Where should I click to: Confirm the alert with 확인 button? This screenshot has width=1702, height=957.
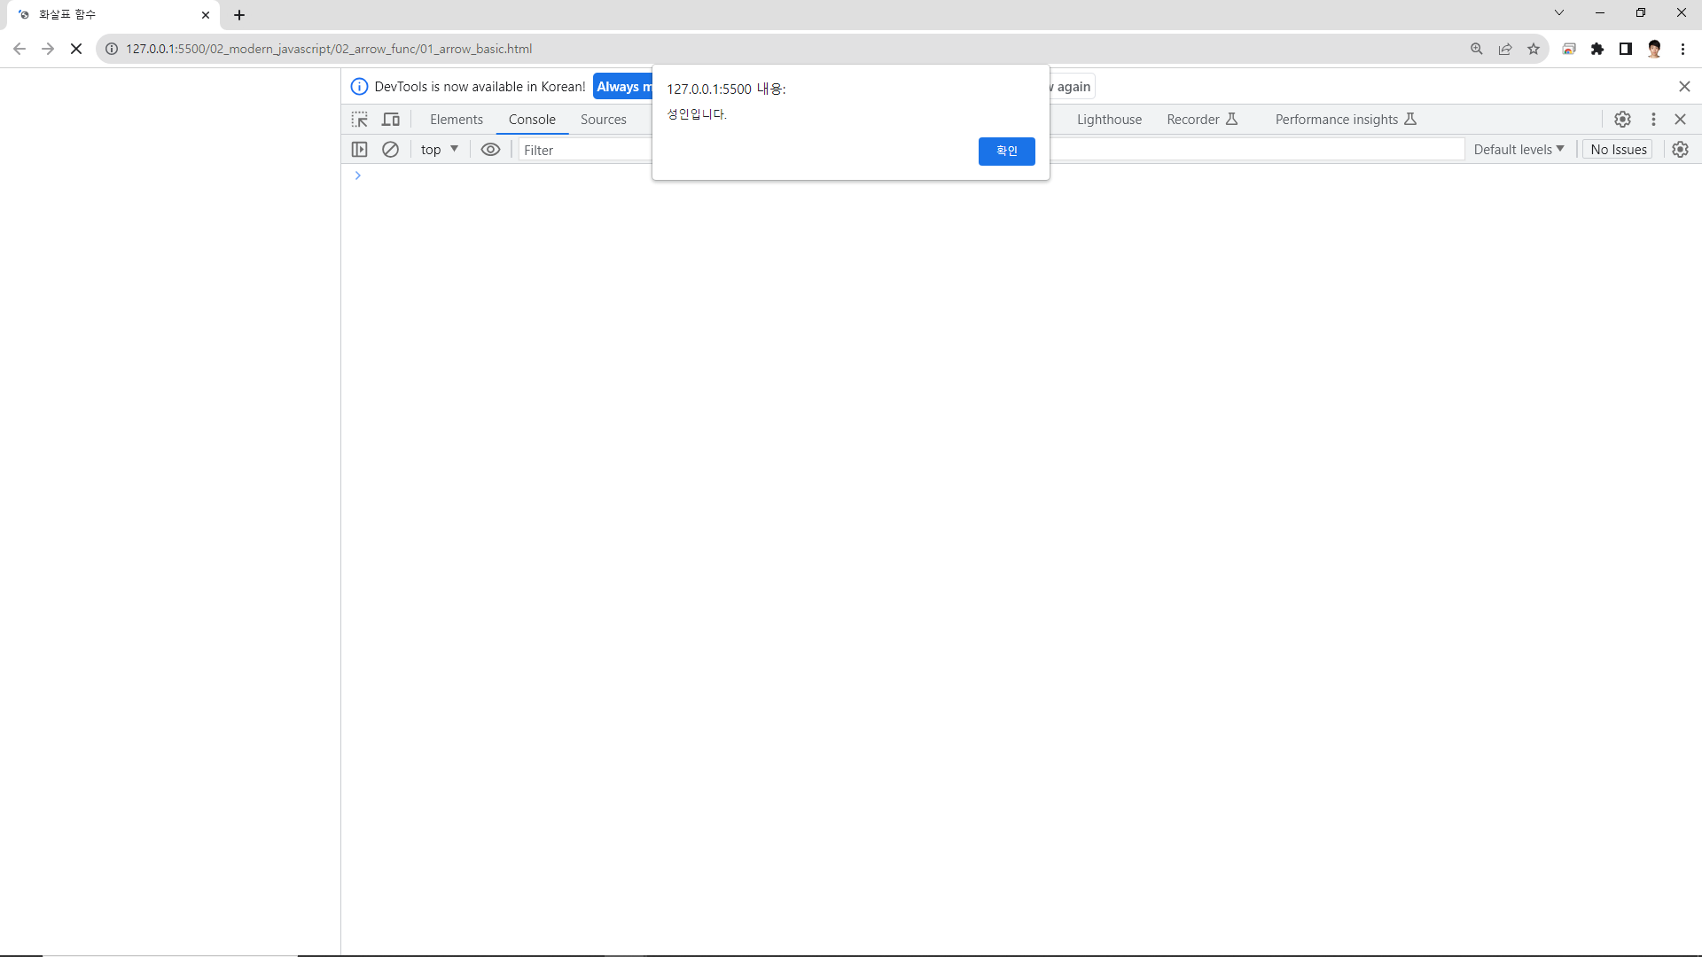click(x=1006, y=151)
